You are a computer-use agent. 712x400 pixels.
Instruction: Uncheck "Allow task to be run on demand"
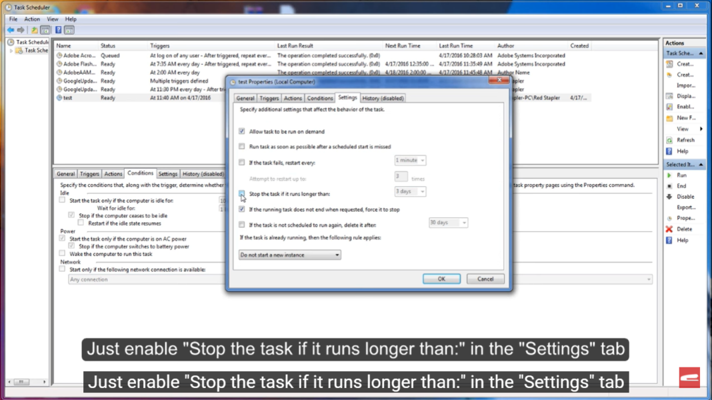pos(242,131)
